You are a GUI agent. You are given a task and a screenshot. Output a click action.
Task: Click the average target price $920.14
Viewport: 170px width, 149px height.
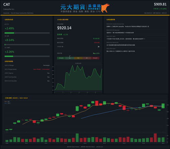click(64, 28)
